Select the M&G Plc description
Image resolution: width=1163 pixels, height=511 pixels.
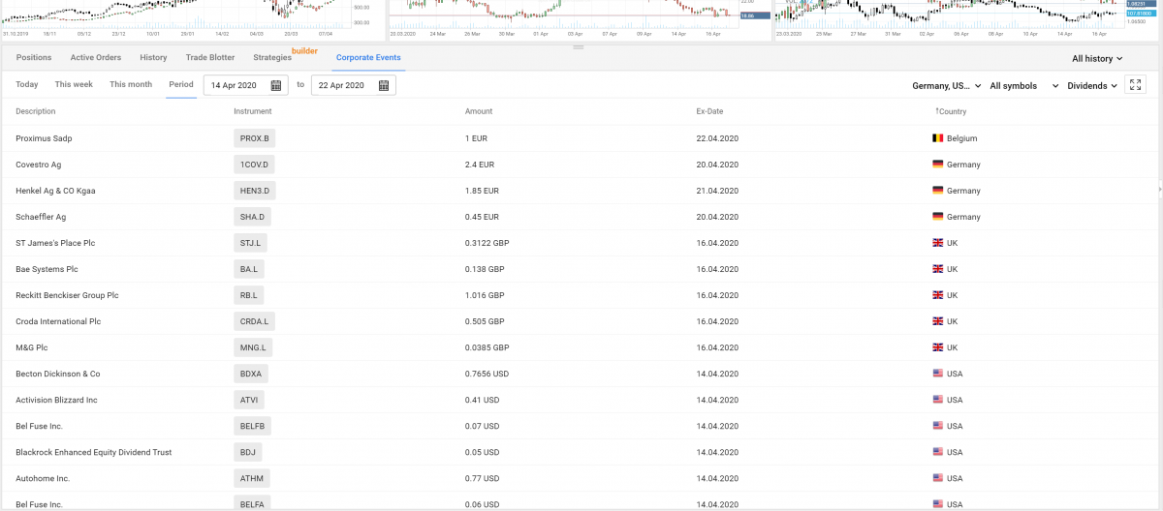tap(33, 347)
